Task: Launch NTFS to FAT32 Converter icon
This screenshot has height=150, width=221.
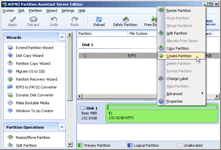Action: (x=10, y=87)
